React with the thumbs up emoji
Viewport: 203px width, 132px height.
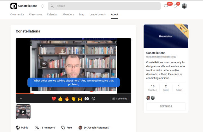60,99
